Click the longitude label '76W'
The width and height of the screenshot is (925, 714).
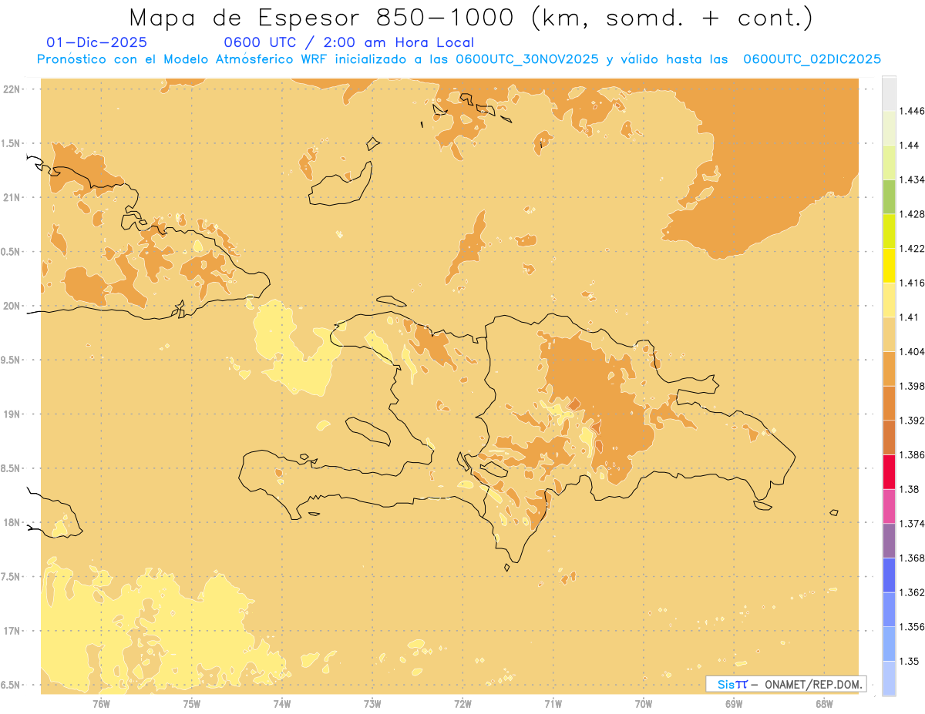coord(101,704)
